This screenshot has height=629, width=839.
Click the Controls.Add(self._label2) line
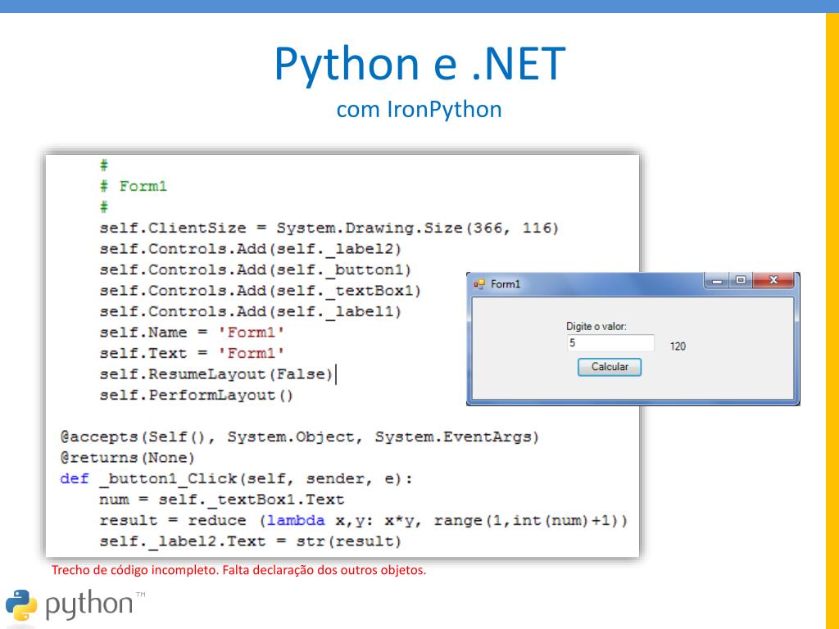(x=250, y=249)
